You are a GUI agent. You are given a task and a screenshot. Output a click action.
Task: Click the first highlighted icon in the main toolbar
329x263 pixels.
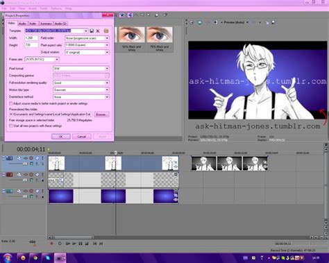[x=122, y=15]
